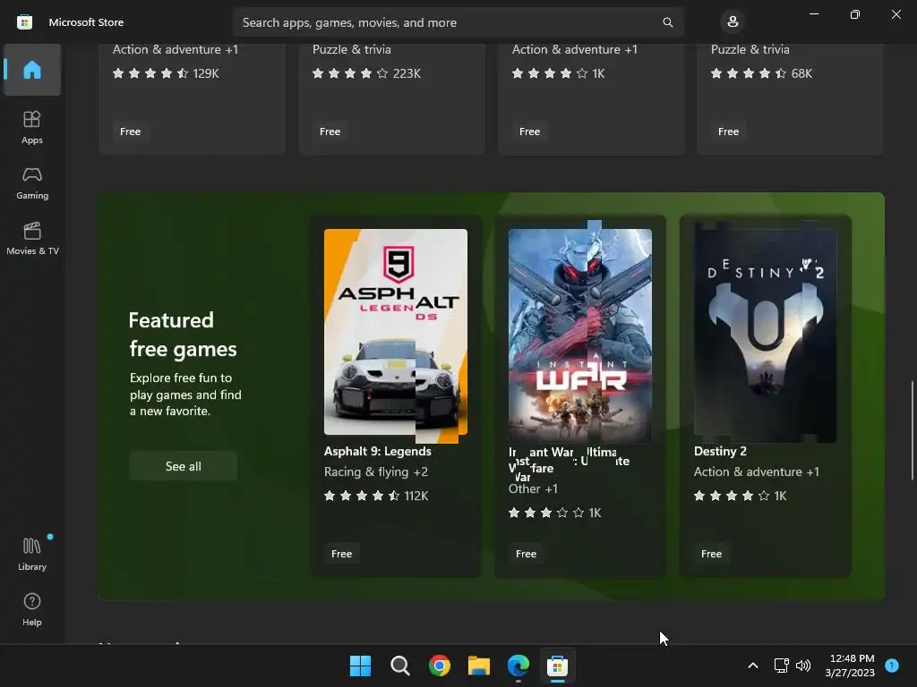Click the clock showing 12:48 PM
Image resolution: width=917 pixels, height=687 pixels.
click(853, 658)
